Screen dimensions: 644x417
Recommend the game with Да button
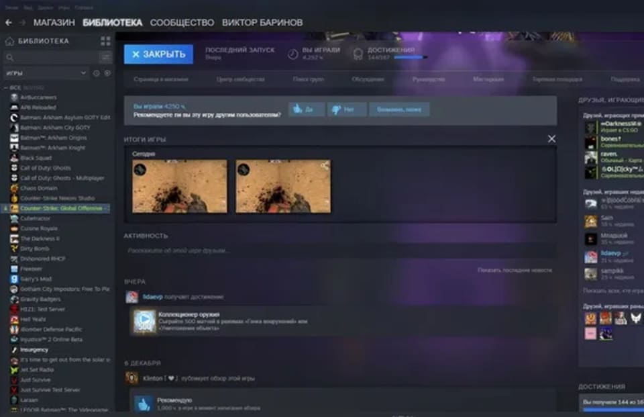tap(307, 109)
